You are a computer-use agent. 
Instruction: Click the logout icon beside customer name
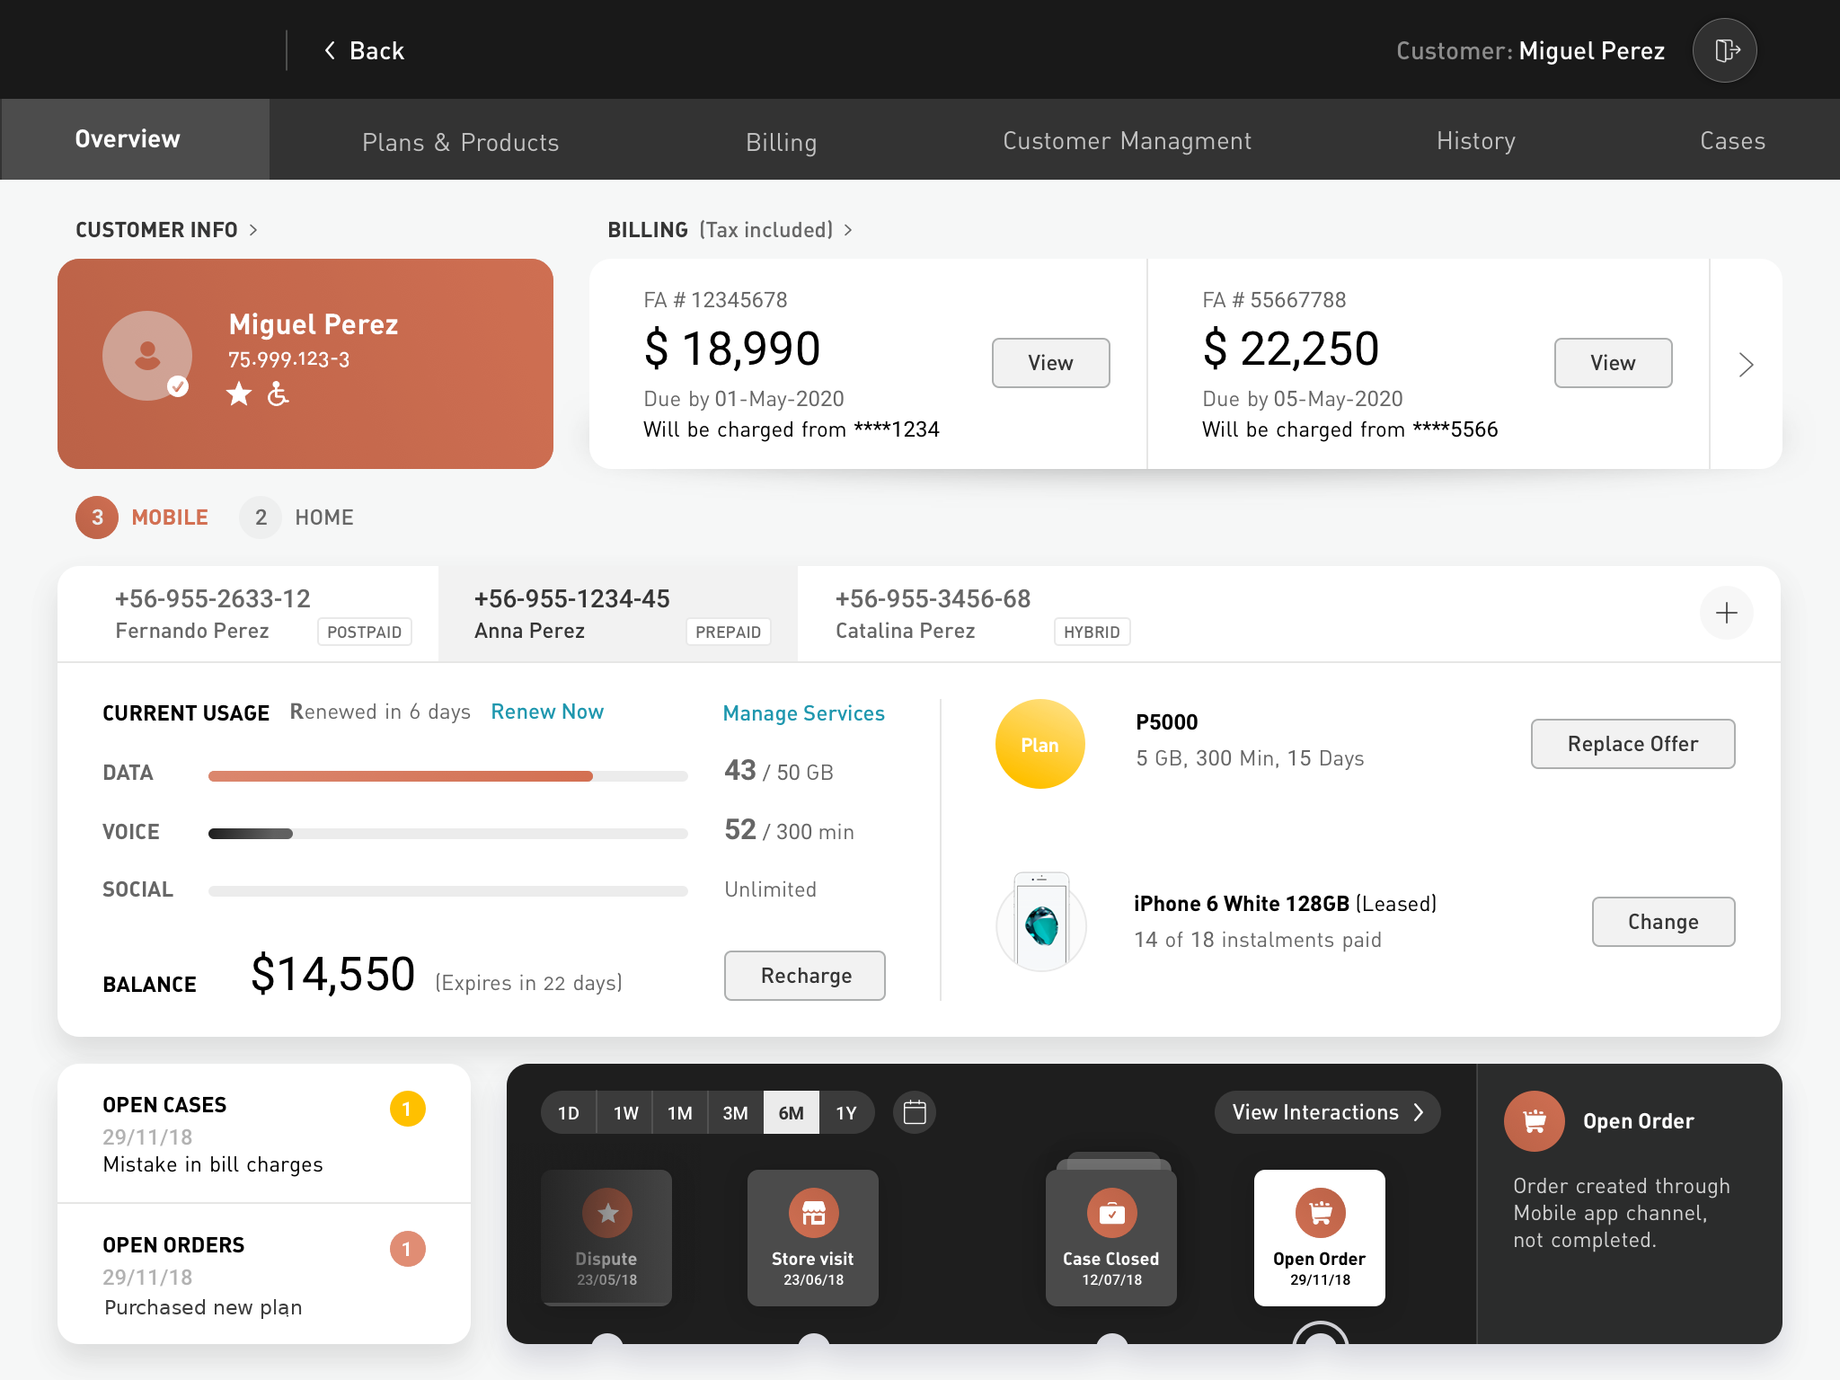1724,50
